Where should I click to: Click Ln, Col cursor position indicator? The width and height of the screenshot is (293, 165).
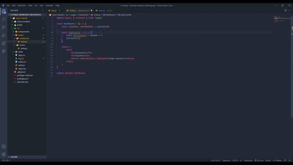(216, 160)
